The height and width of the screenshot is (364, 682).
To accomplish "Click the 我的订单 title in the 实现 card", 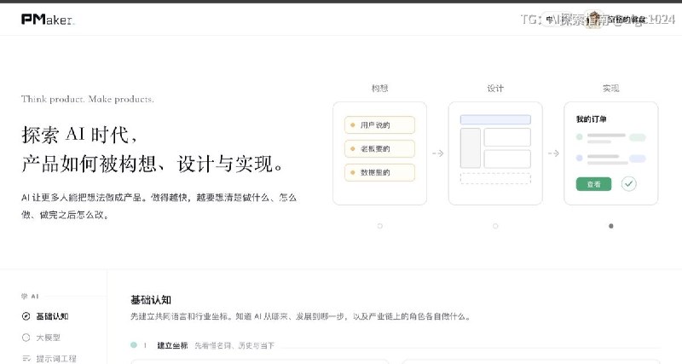I will [591, 118].
